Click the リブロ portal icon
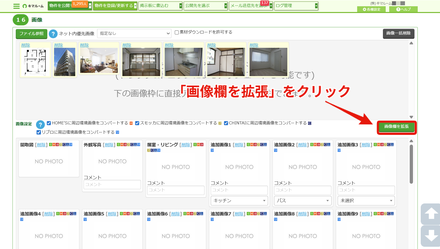 click(x=117, y=132)
